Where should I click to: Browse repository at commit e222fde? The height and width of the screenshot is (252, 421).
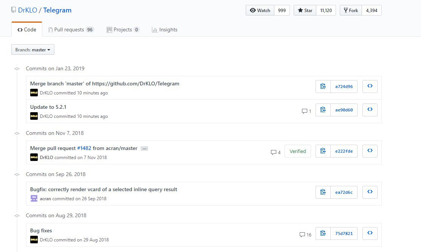370,151
